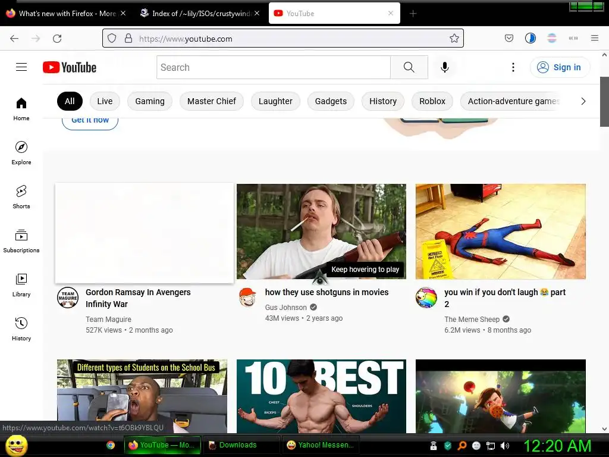Select the Laughter filter chip

275,101
